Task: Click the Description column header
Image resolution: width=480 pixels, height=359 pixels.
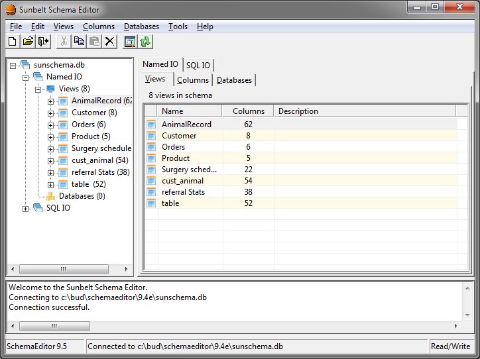Action: click(x=298, y=111)
